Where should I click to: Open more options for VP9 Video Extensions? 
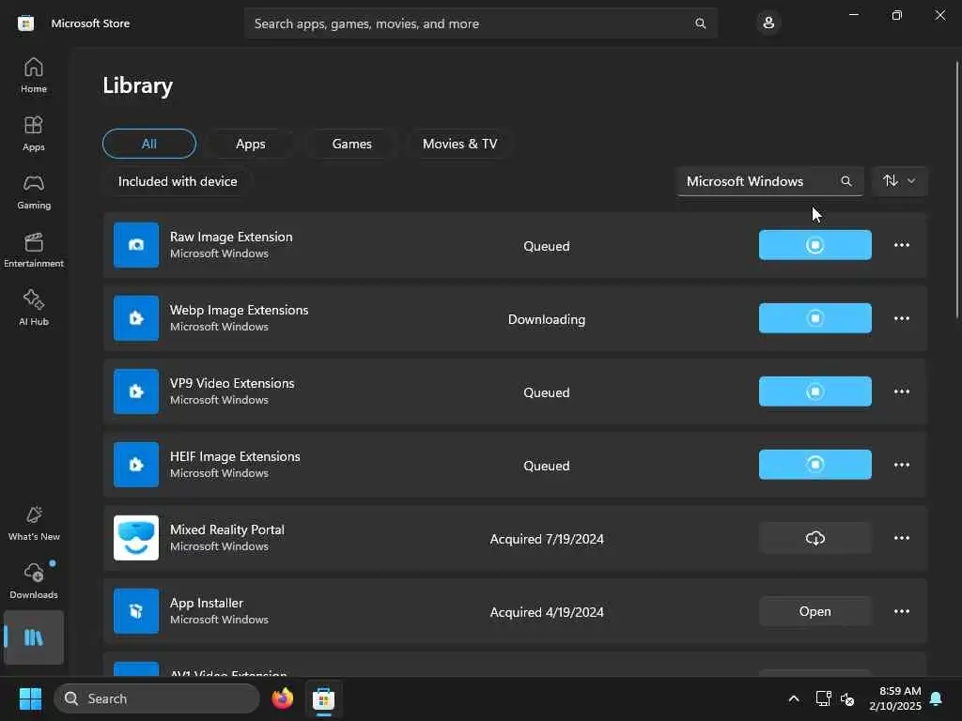(901, 391)
